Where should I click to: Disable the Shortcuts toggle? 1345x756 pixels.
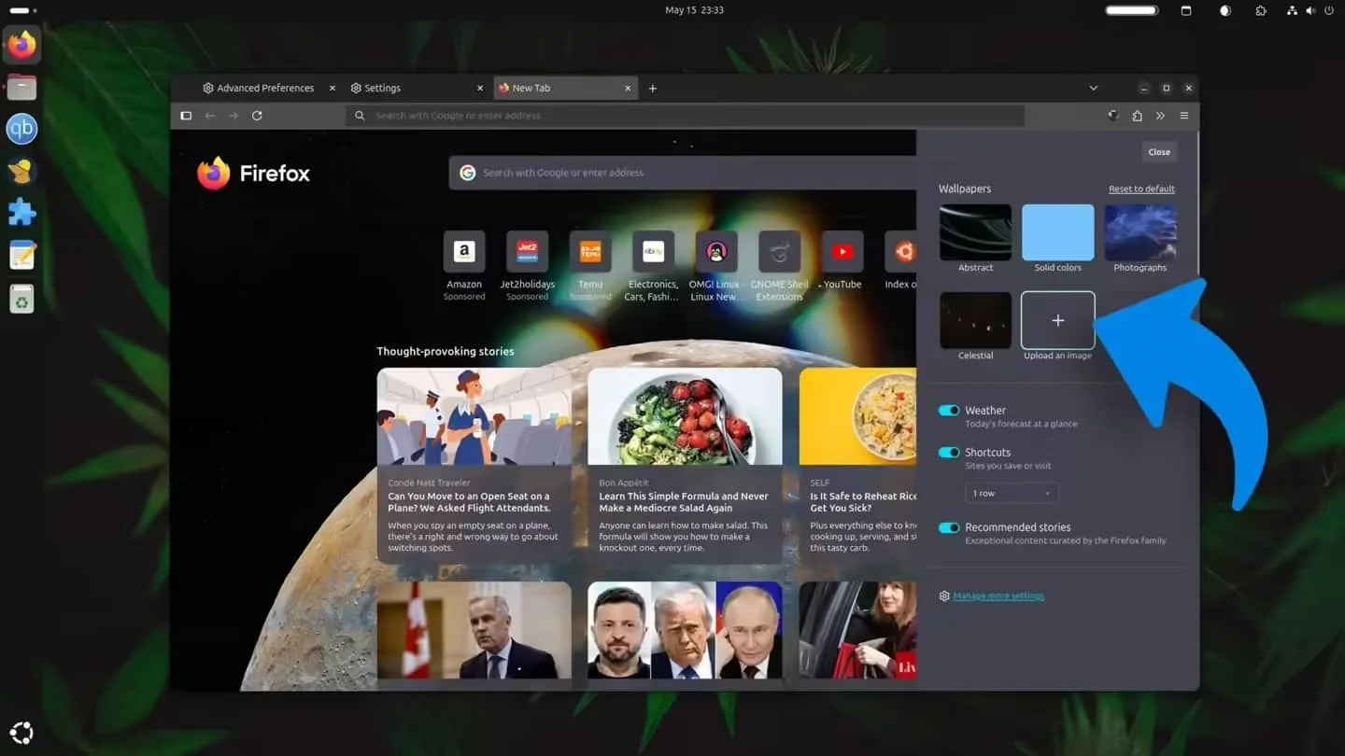(949, 452)
